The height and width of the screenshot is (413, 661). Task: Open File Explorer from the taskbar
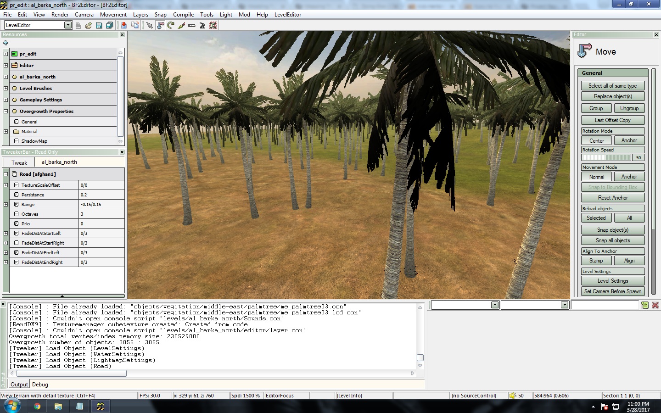point(58,406)
